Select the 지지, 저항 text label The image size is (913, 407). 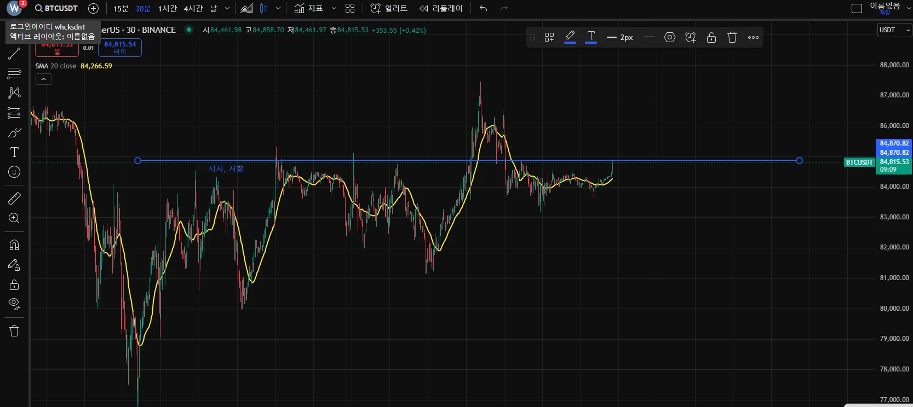tap(226, 168)
